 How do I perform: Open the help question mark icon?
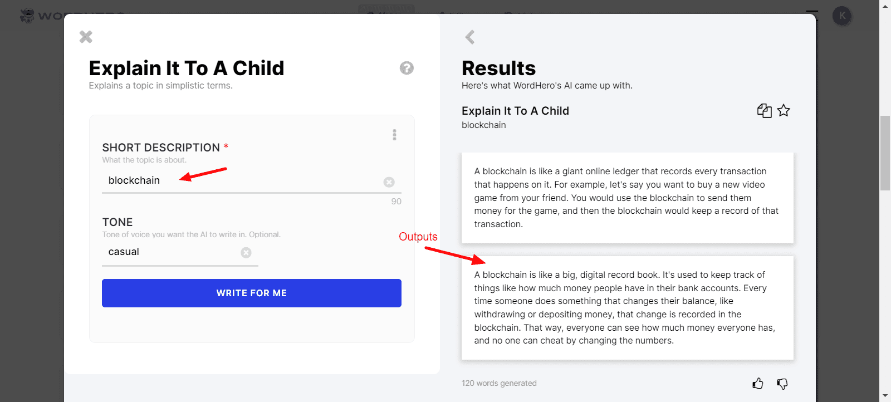pyautogui.click(x=407, y=68)
